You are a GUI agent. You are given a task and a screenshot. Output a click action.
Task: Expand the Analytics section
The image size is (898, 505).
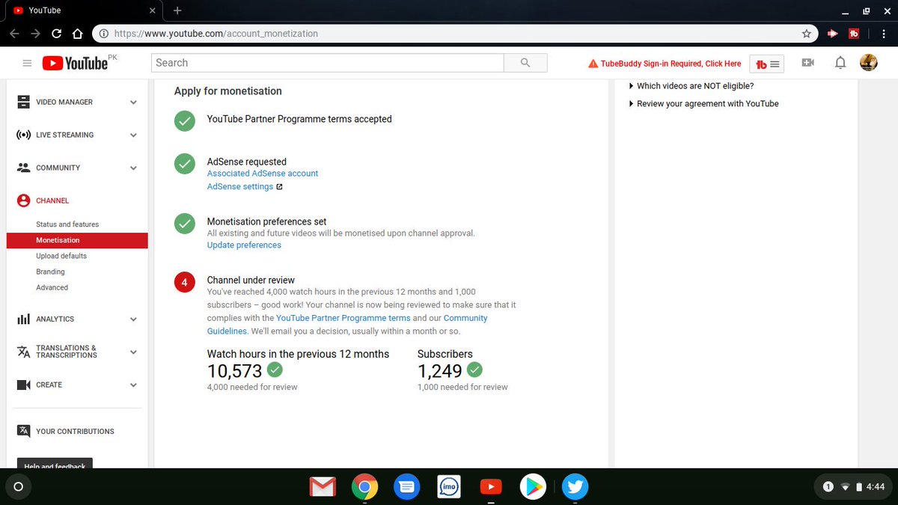coord(133,319)
